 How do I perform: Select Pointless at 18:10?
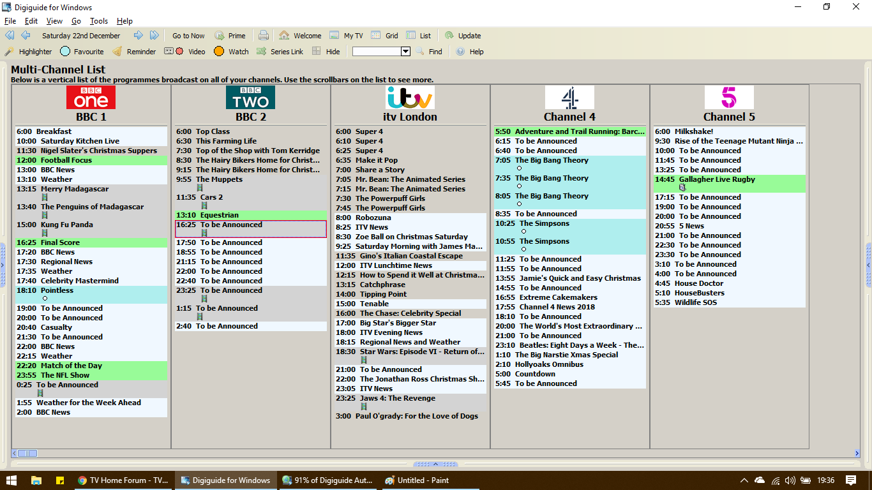pyautogui.click(x=91, y=294)
